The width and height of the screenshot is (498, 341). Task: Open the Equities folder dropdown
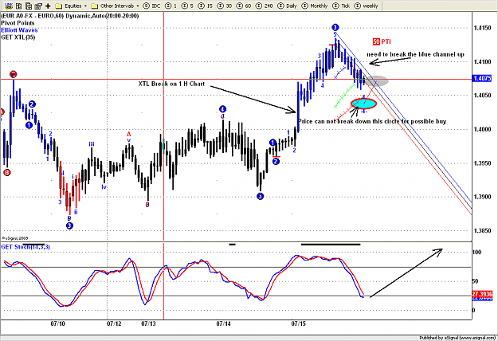coord(72,6)
